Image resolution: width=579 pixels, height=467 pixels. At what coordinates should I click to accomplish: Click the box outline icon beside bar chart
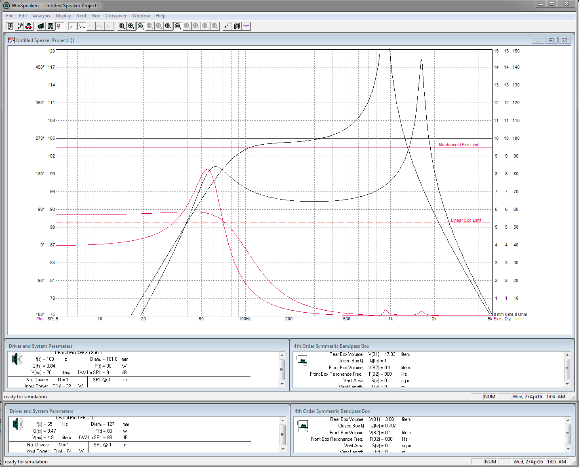pyautogui.click(x=237, y=26)
